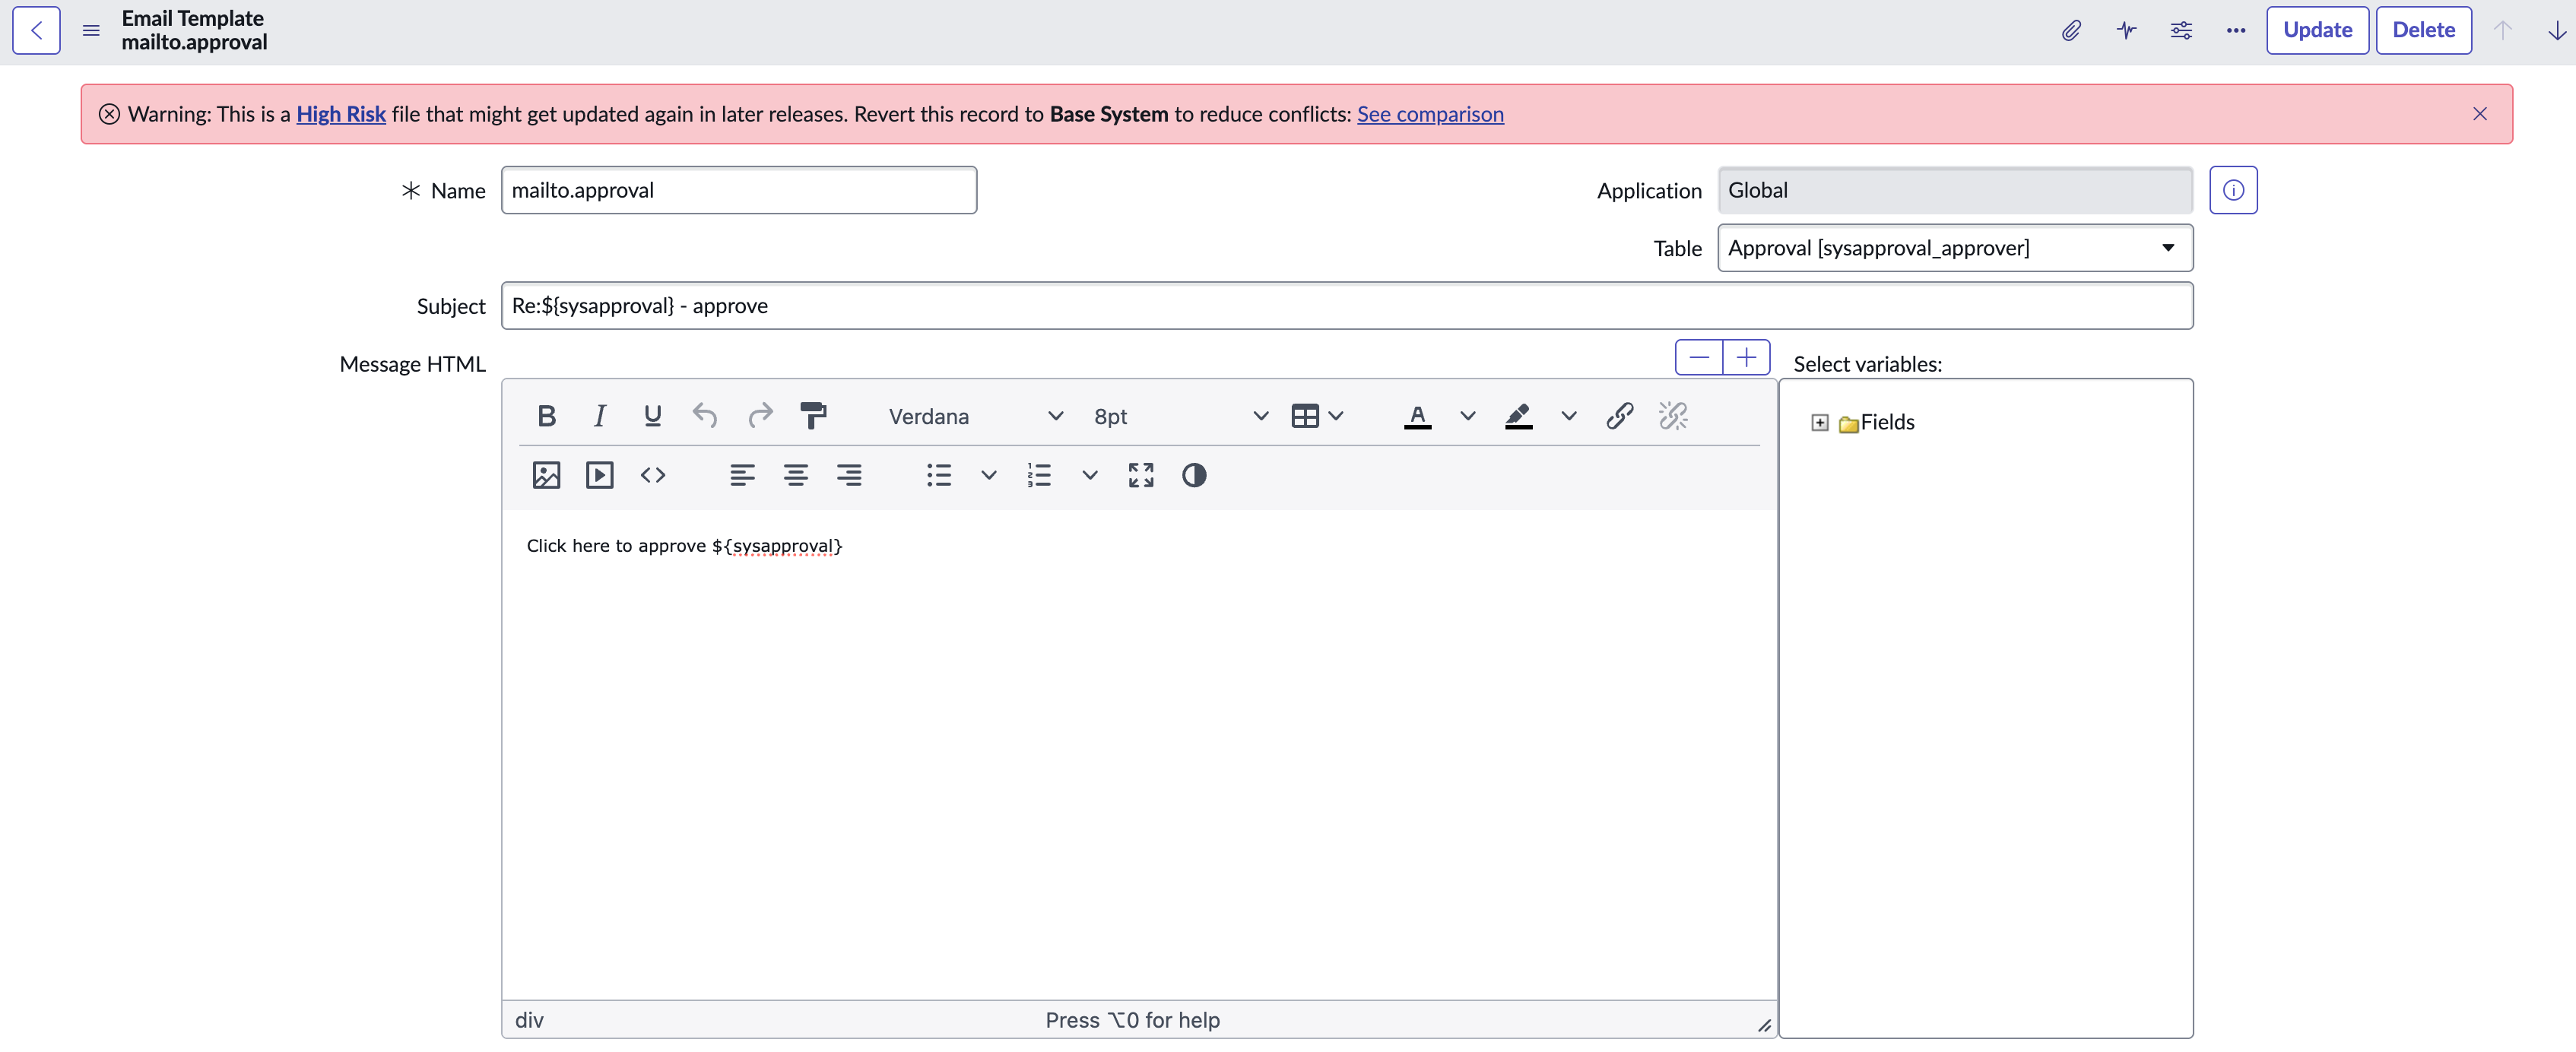
Task: Insert an image into the message
Action: (x=546, y=475)
